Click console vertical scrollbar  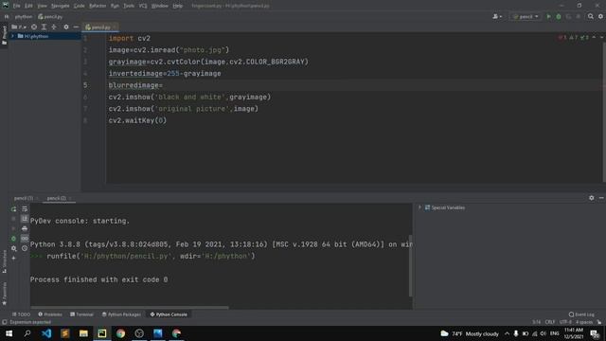coord(410,265)
